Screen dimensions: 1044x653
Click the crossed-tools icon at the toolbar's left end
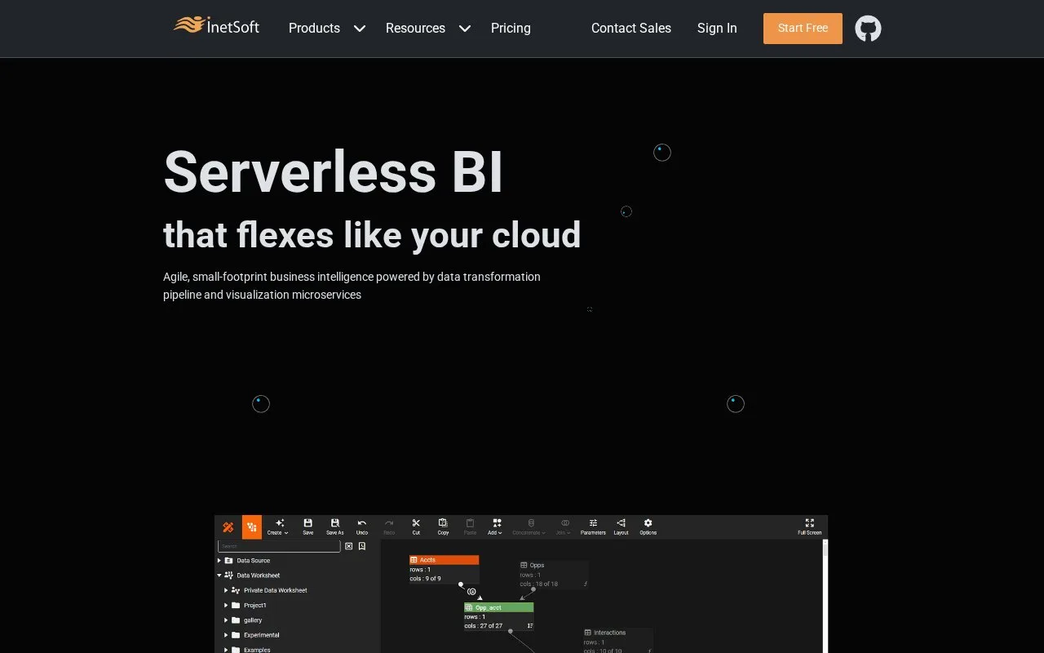[228, 527]
